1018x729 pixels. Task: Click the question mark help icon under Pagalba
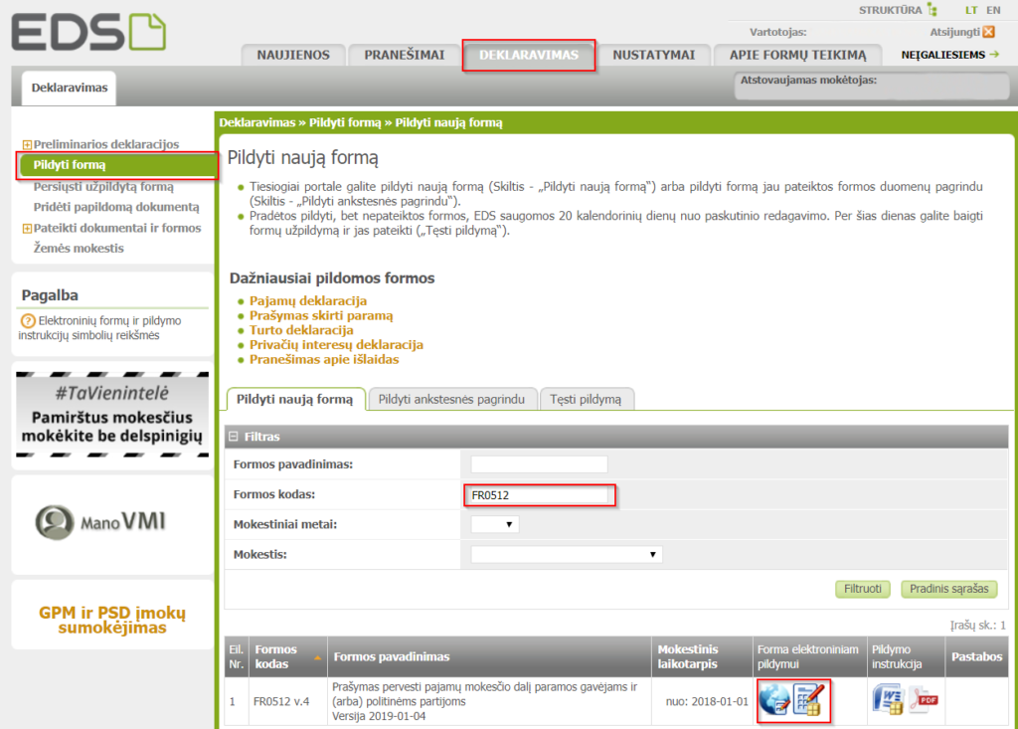(28, 321)
